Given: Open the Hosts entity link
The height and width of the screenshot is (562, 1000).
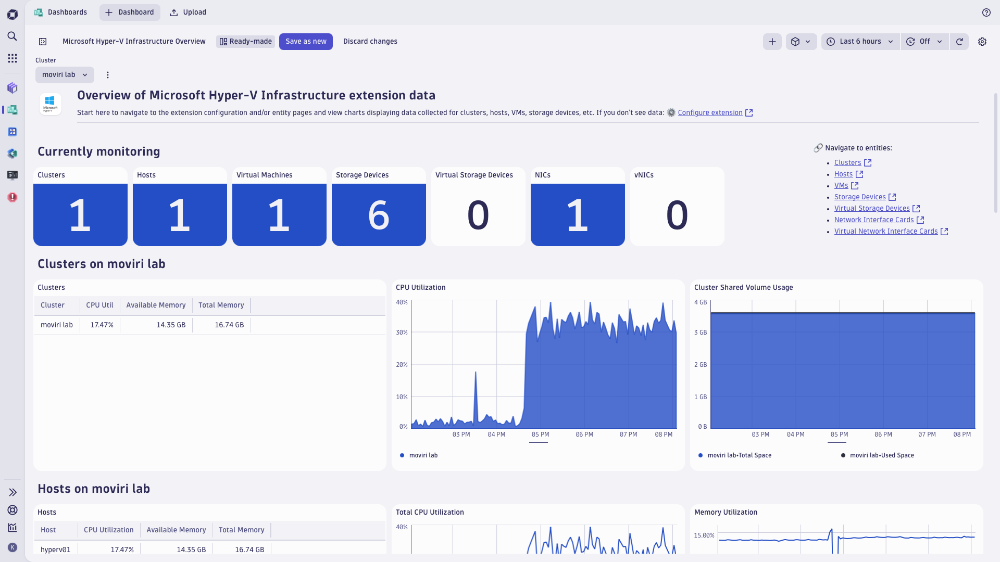Looking at the screenshot, I should point(843,174).
